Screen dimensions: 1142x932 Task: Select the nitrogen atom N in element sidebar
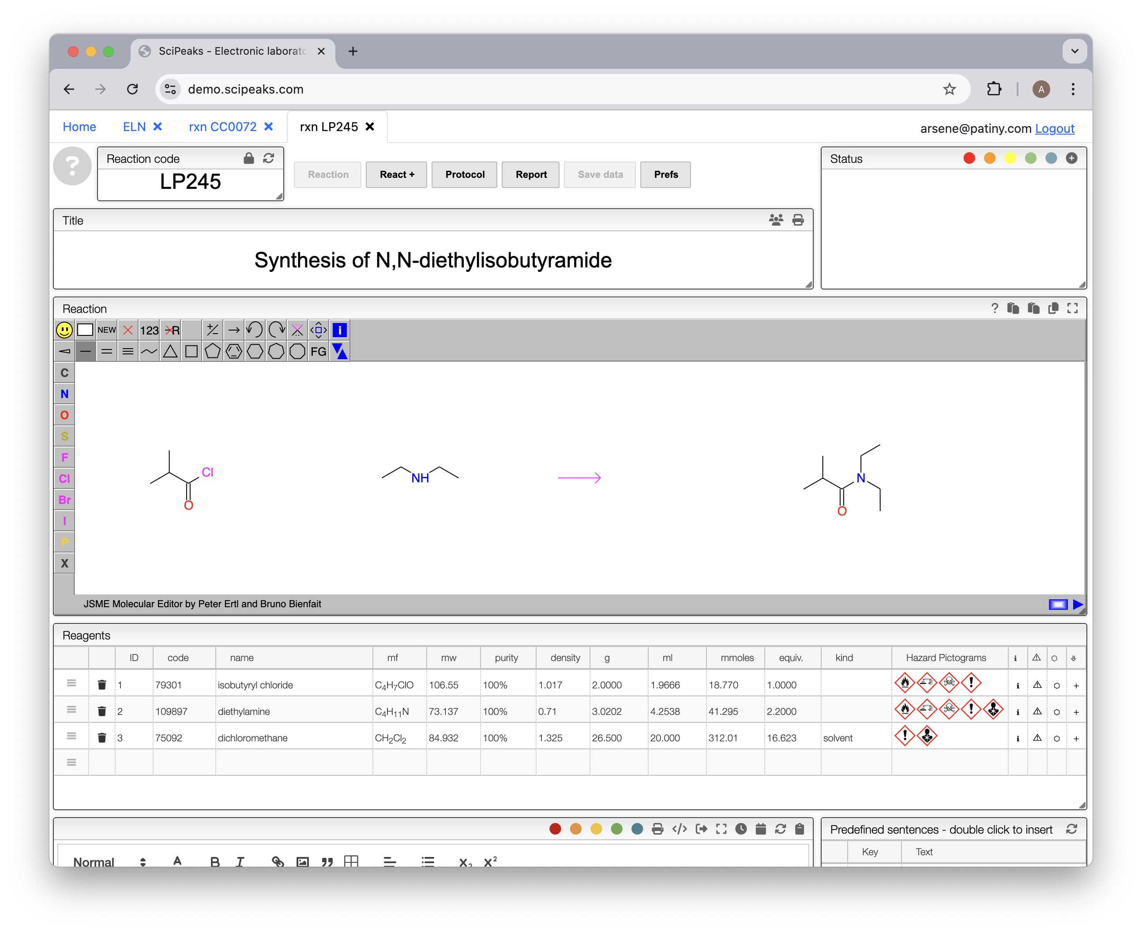pos(64,394)
